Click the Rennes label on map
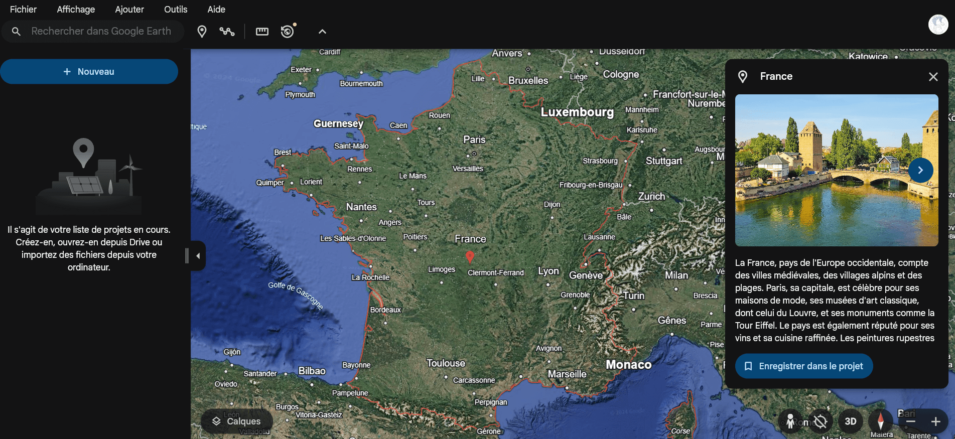 (359, 169)
